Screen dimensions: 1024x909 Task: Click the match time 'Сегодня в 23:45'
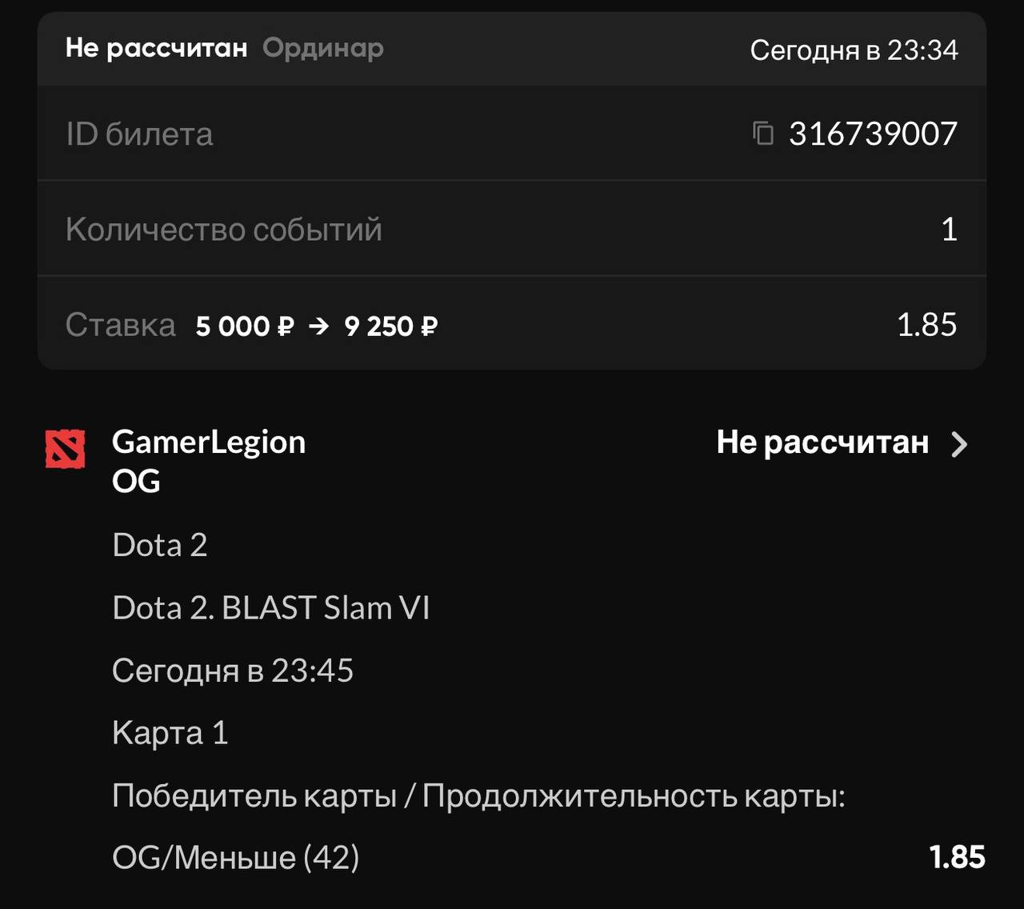coord(233,671)
